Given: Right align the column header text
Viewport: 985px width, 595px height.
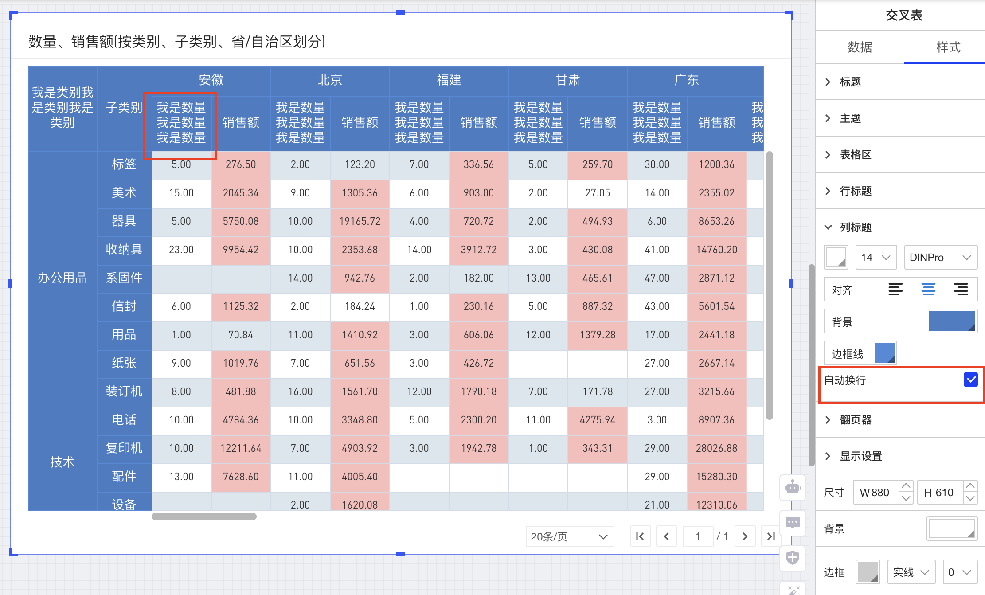Looking at the screenshot, I should pos(961,289).
